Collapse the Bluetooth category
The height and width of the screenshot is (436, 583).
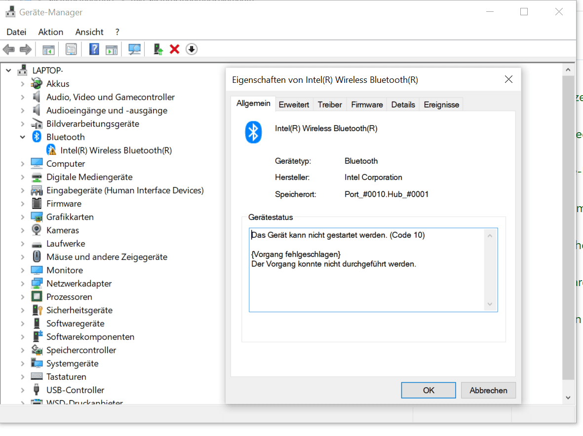click(22, 137)
